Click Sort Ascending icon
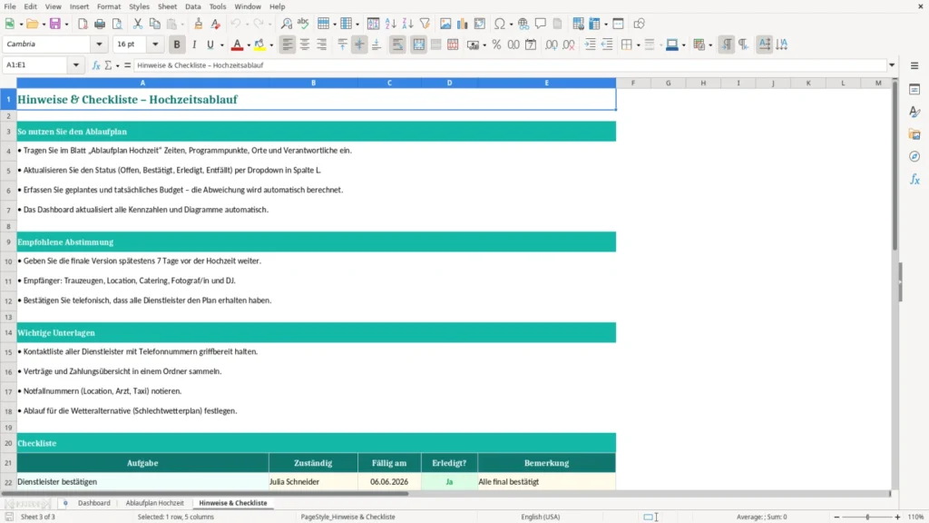The width and height of the screenshot is (929, 523). point(390,24)
